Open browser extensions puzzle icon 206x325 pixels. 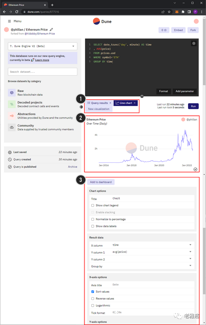(x=183, y=12)
